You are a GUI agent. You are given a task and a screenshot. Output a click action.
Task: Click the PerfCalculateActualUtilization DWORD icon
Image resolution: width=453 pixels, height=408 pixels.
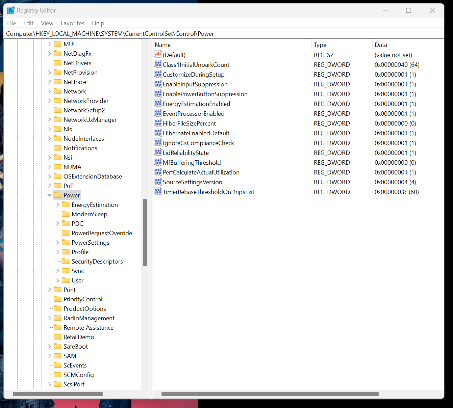[x=158, y=172]
